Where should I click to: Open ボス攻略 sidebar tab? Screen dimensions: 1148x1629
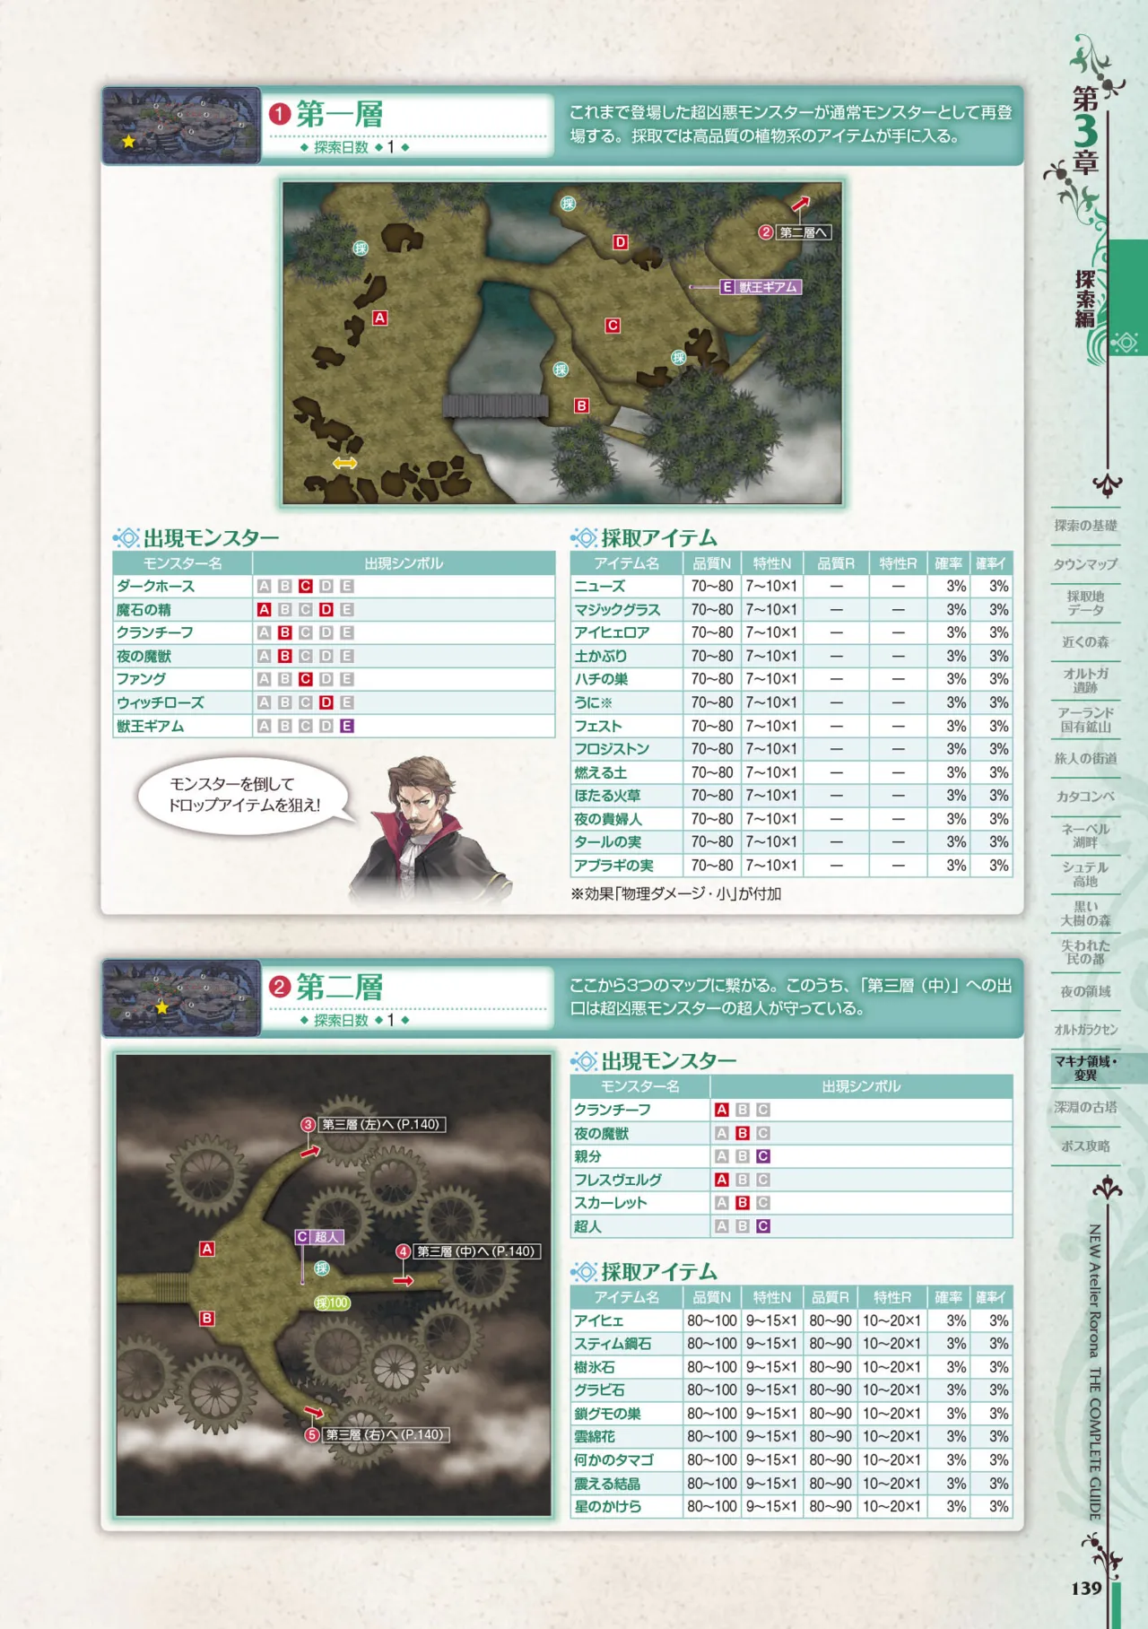(x=1086, y=1146)
